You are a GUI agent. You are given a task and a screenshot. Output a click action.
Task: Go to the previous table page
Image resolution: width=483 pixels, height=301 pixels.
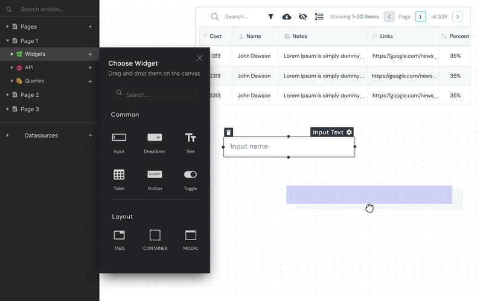coord(389,17)
